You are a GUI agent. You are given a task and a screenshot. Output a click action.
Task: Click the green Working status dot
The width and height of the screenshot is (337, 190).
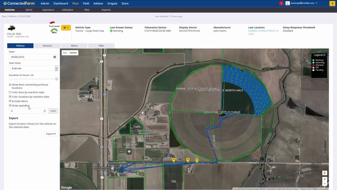pyautogui.click(x=111, y=31)
